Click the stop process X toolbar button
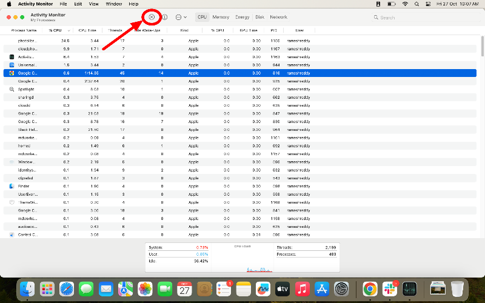Viewport: 485px width, 303px height. (x=152, y=18)
